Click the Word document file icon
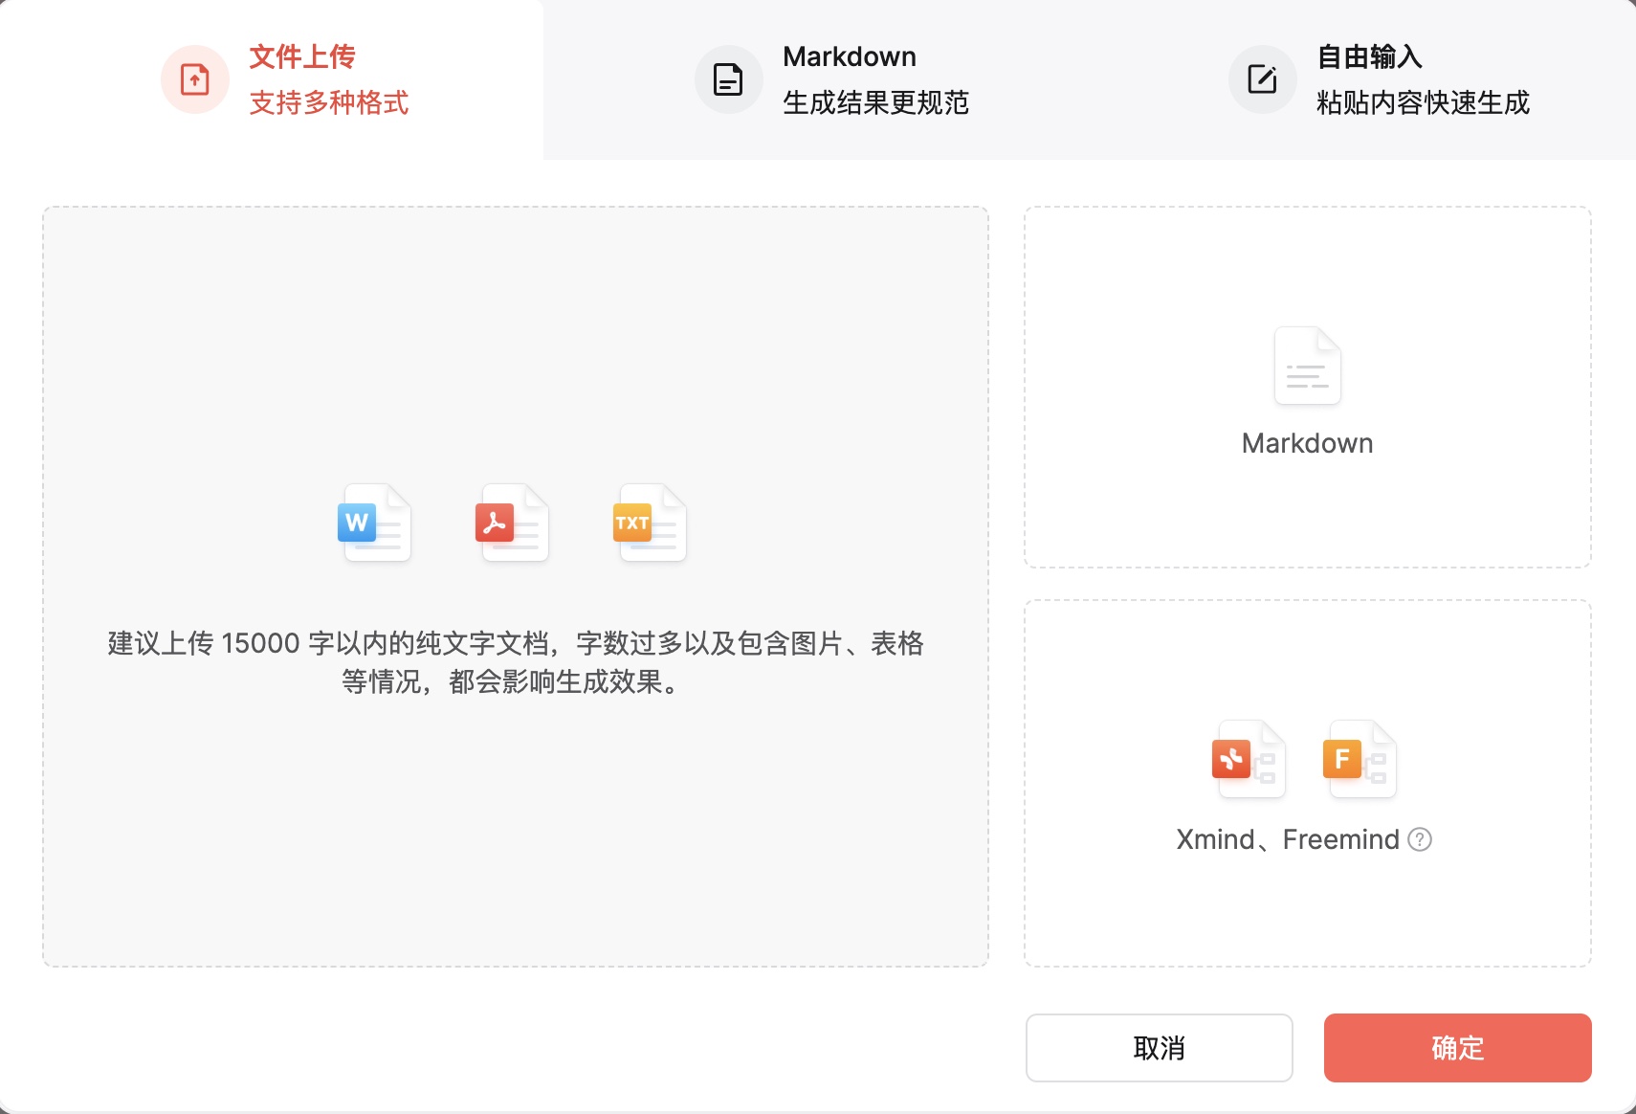This screenshot has height=1114, width=1636. tap(374, 523)
